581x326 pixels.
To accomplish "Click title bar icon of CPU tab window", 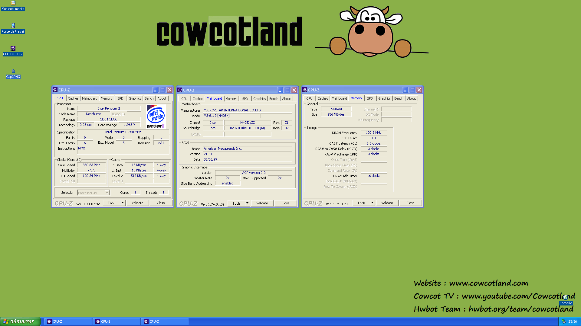I will tap(55, 90).
